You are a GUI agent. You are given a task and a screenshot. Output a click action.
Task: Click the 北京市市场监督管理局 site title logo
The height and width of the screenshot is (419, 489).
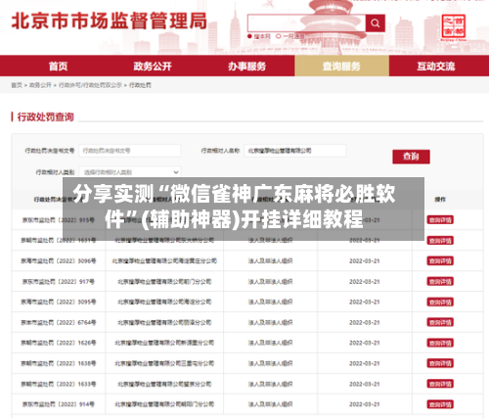110,22
